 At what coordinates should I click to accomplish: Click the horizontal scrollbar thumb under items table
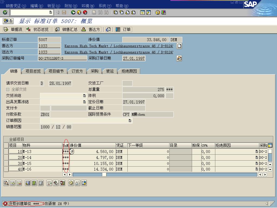104,175
